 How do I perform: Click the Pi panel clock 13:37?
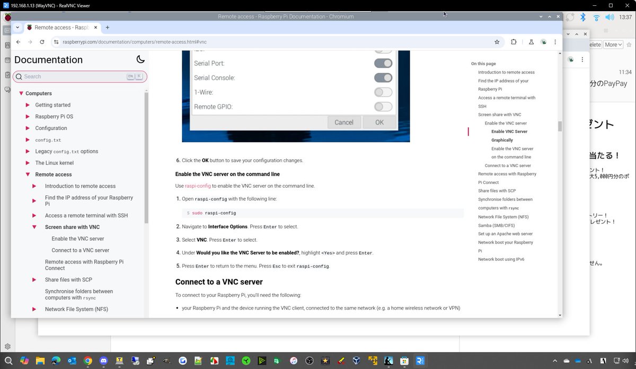click(x=625, y=17)
